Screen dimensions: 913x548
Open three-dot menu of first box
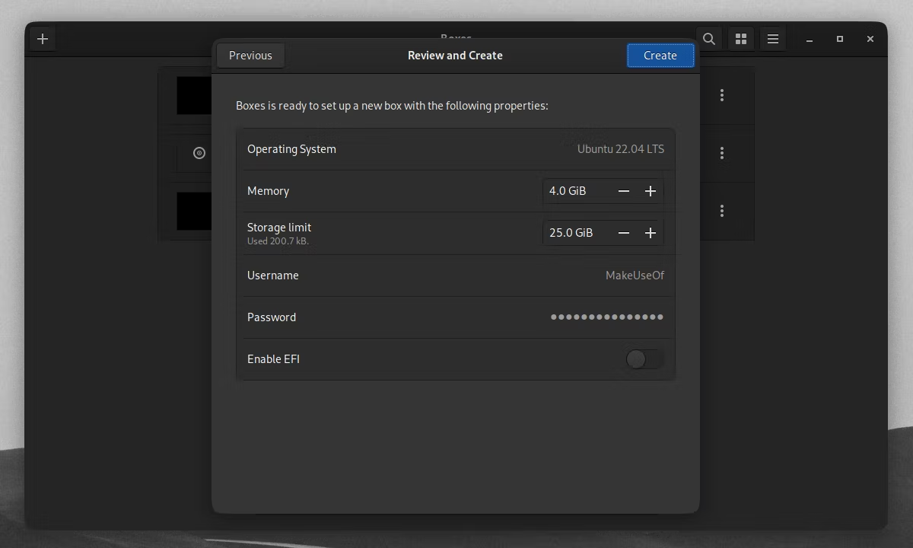pos(722,95)
